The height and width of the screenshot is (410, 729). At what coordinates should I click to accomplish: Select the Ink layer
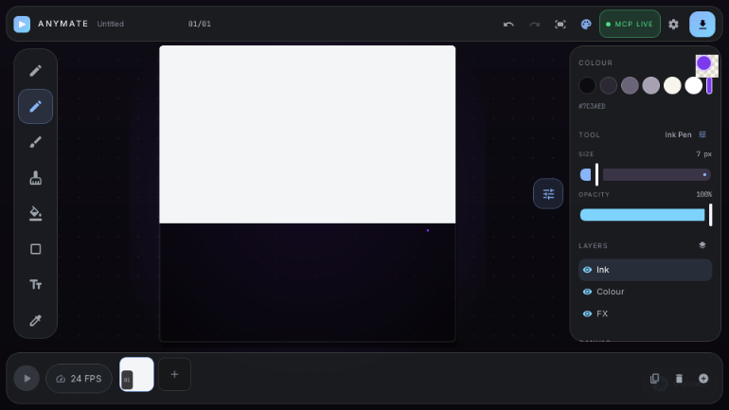[x=645, y=270]
